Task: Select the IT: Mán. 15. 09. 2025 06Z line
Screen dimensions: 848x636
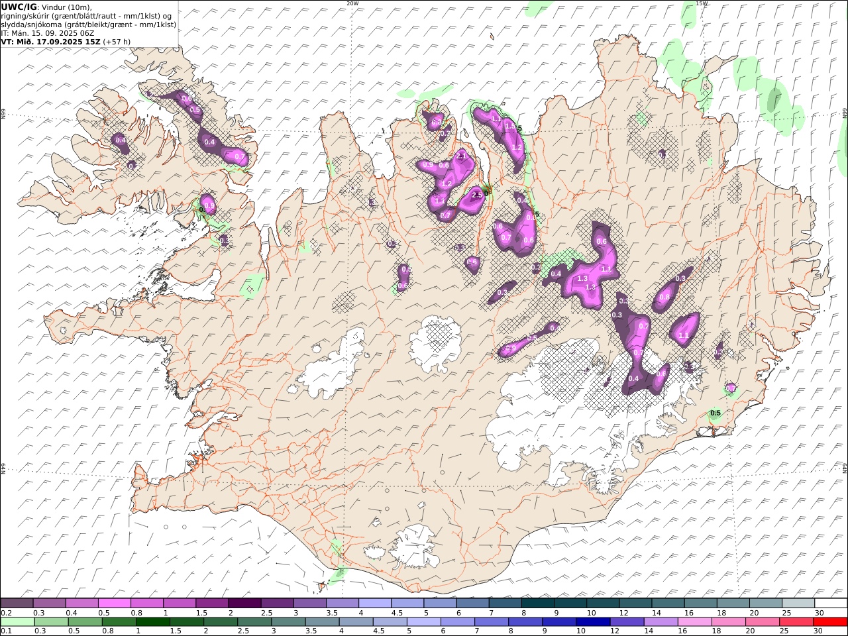Action: point(48,32)
